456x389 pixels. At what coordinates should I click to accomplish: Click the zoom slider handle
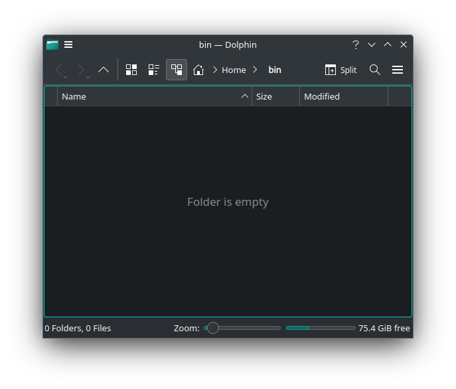213,328
